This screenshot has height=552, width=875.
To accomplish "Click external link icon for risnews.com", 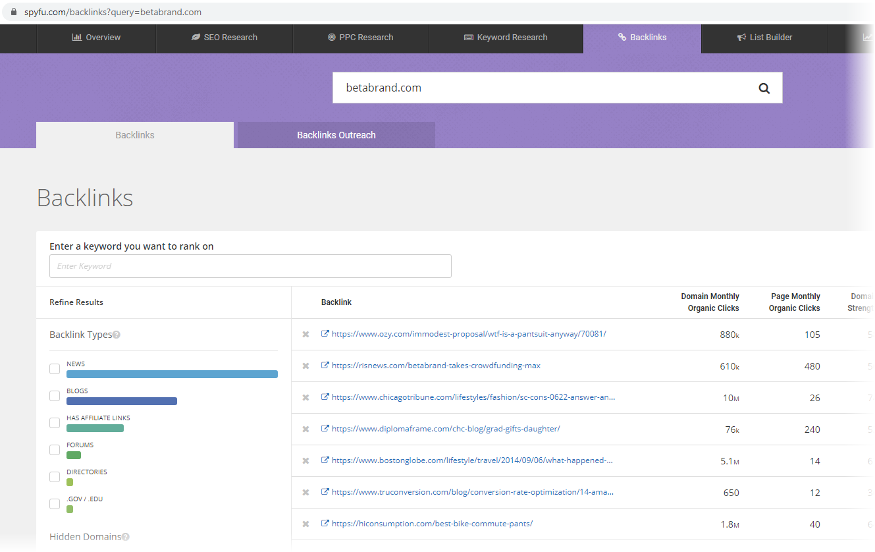I will (325, 366).
